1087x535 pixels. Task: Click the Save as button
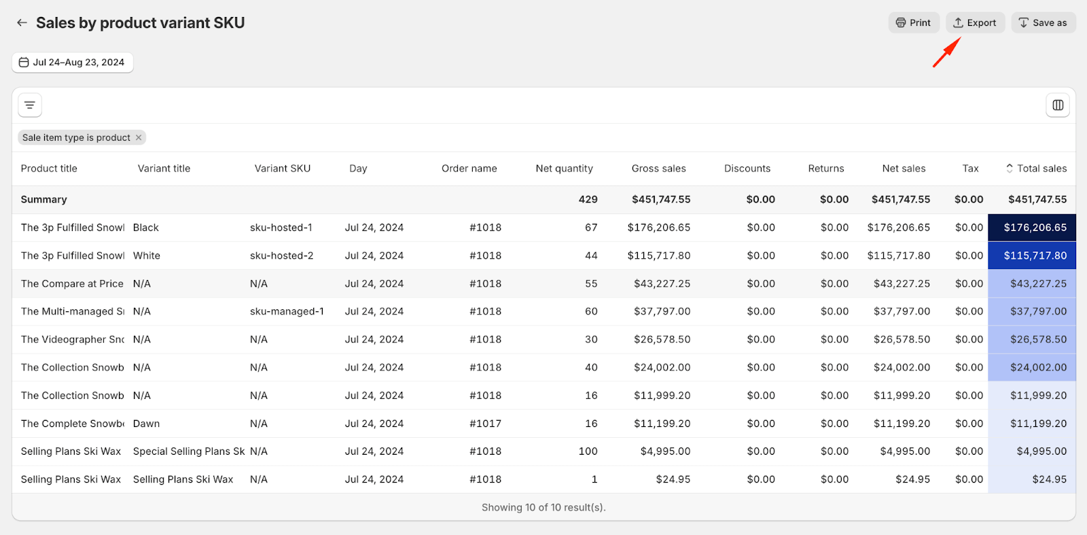[1043, 22]
